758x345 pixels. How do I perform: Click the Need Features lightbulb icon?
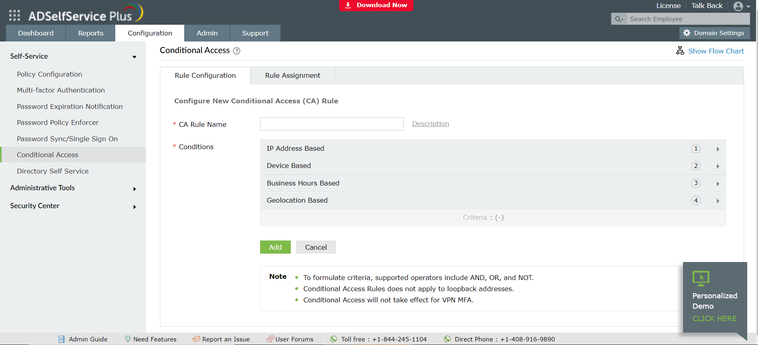128,339
